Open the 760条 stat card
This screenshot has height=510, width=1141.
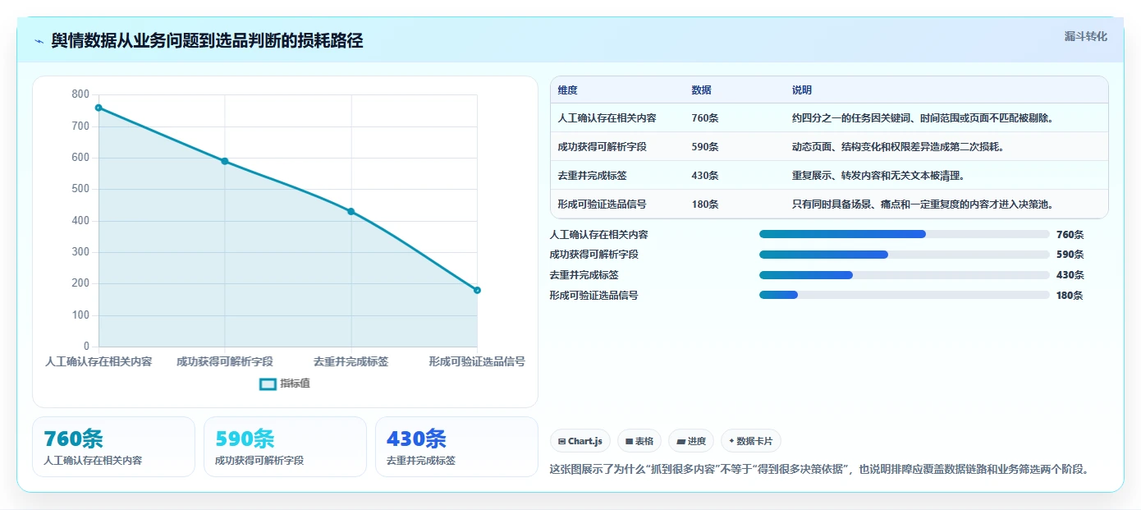coord(113,447)
